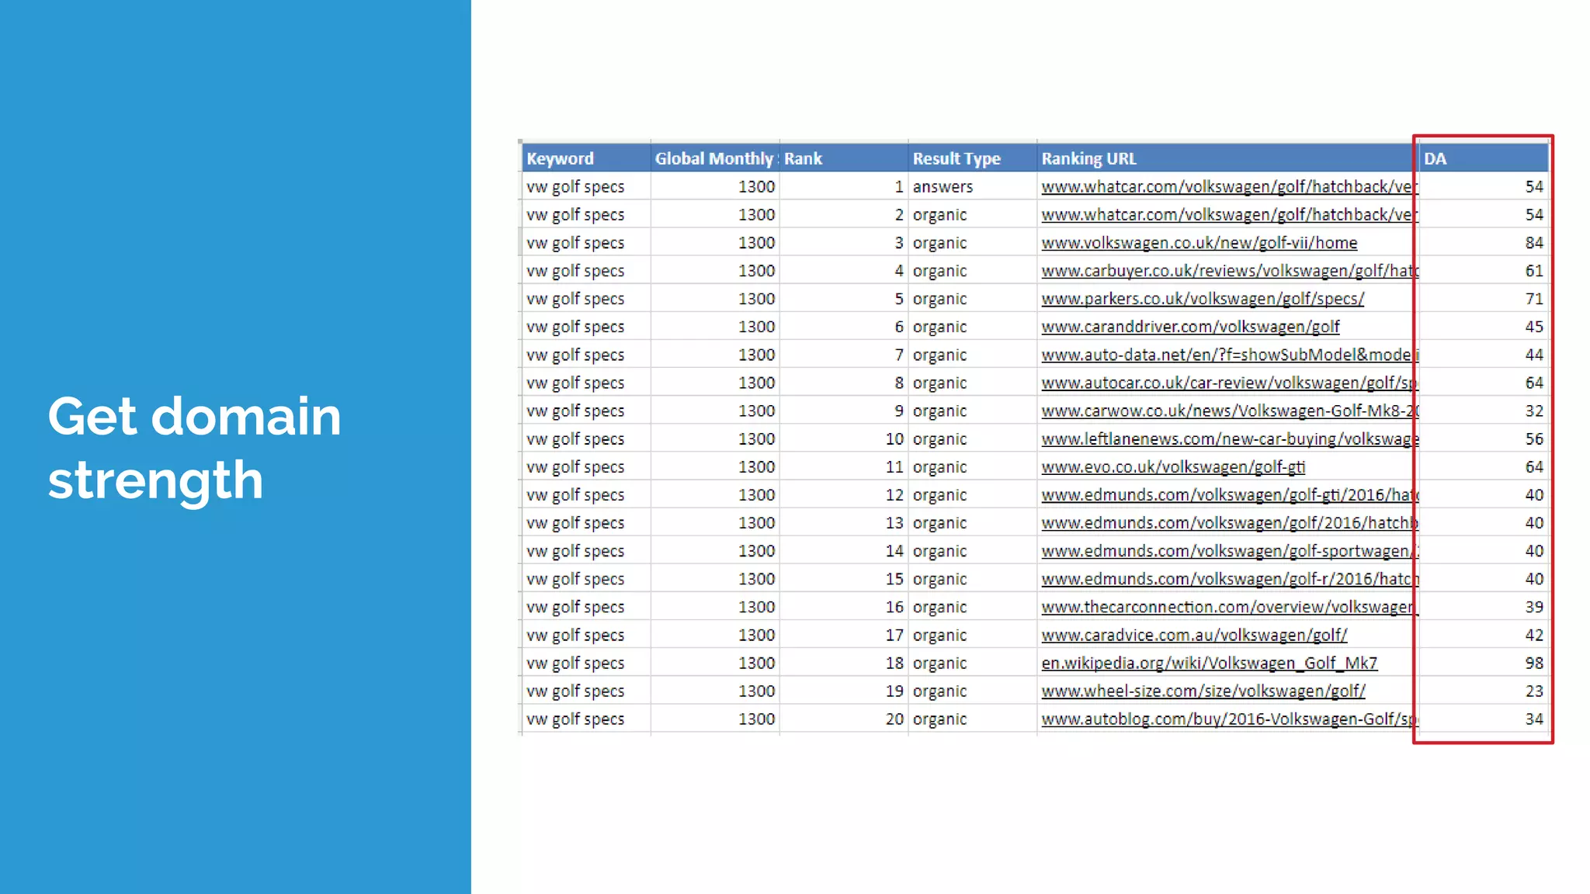This screenshot has height=894, width=1590.
Task: Select the 'Get domain strength' slide title
Action: [194, 449]
